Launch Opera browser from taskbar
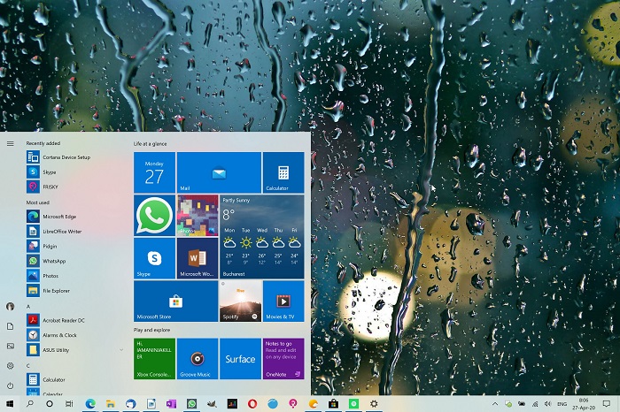 (252, 404)
